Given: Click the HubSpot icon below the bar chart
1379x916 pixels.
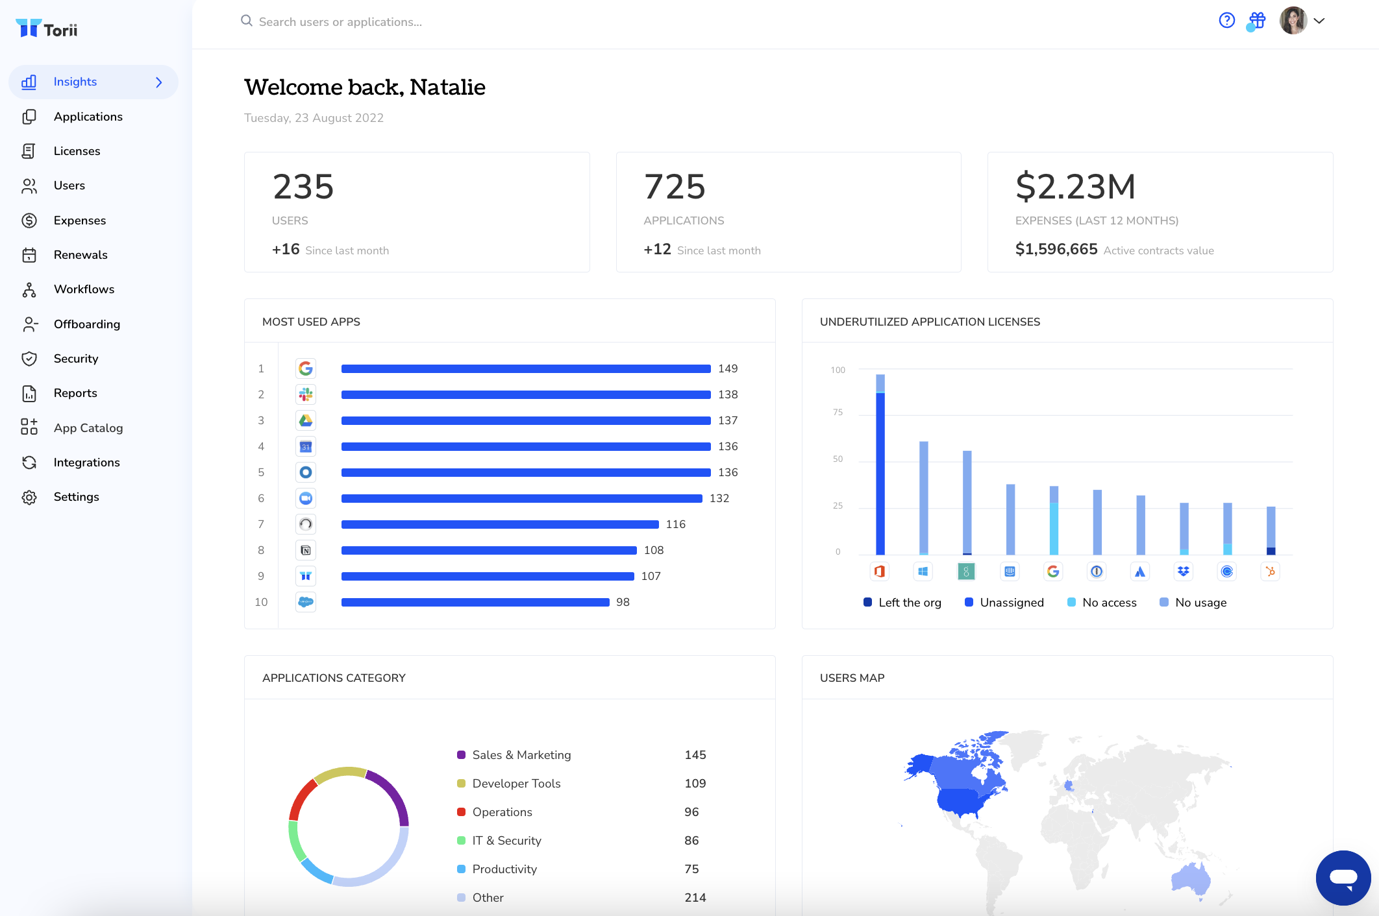Looking at the screenshot, I should (x=1271, y=572).
